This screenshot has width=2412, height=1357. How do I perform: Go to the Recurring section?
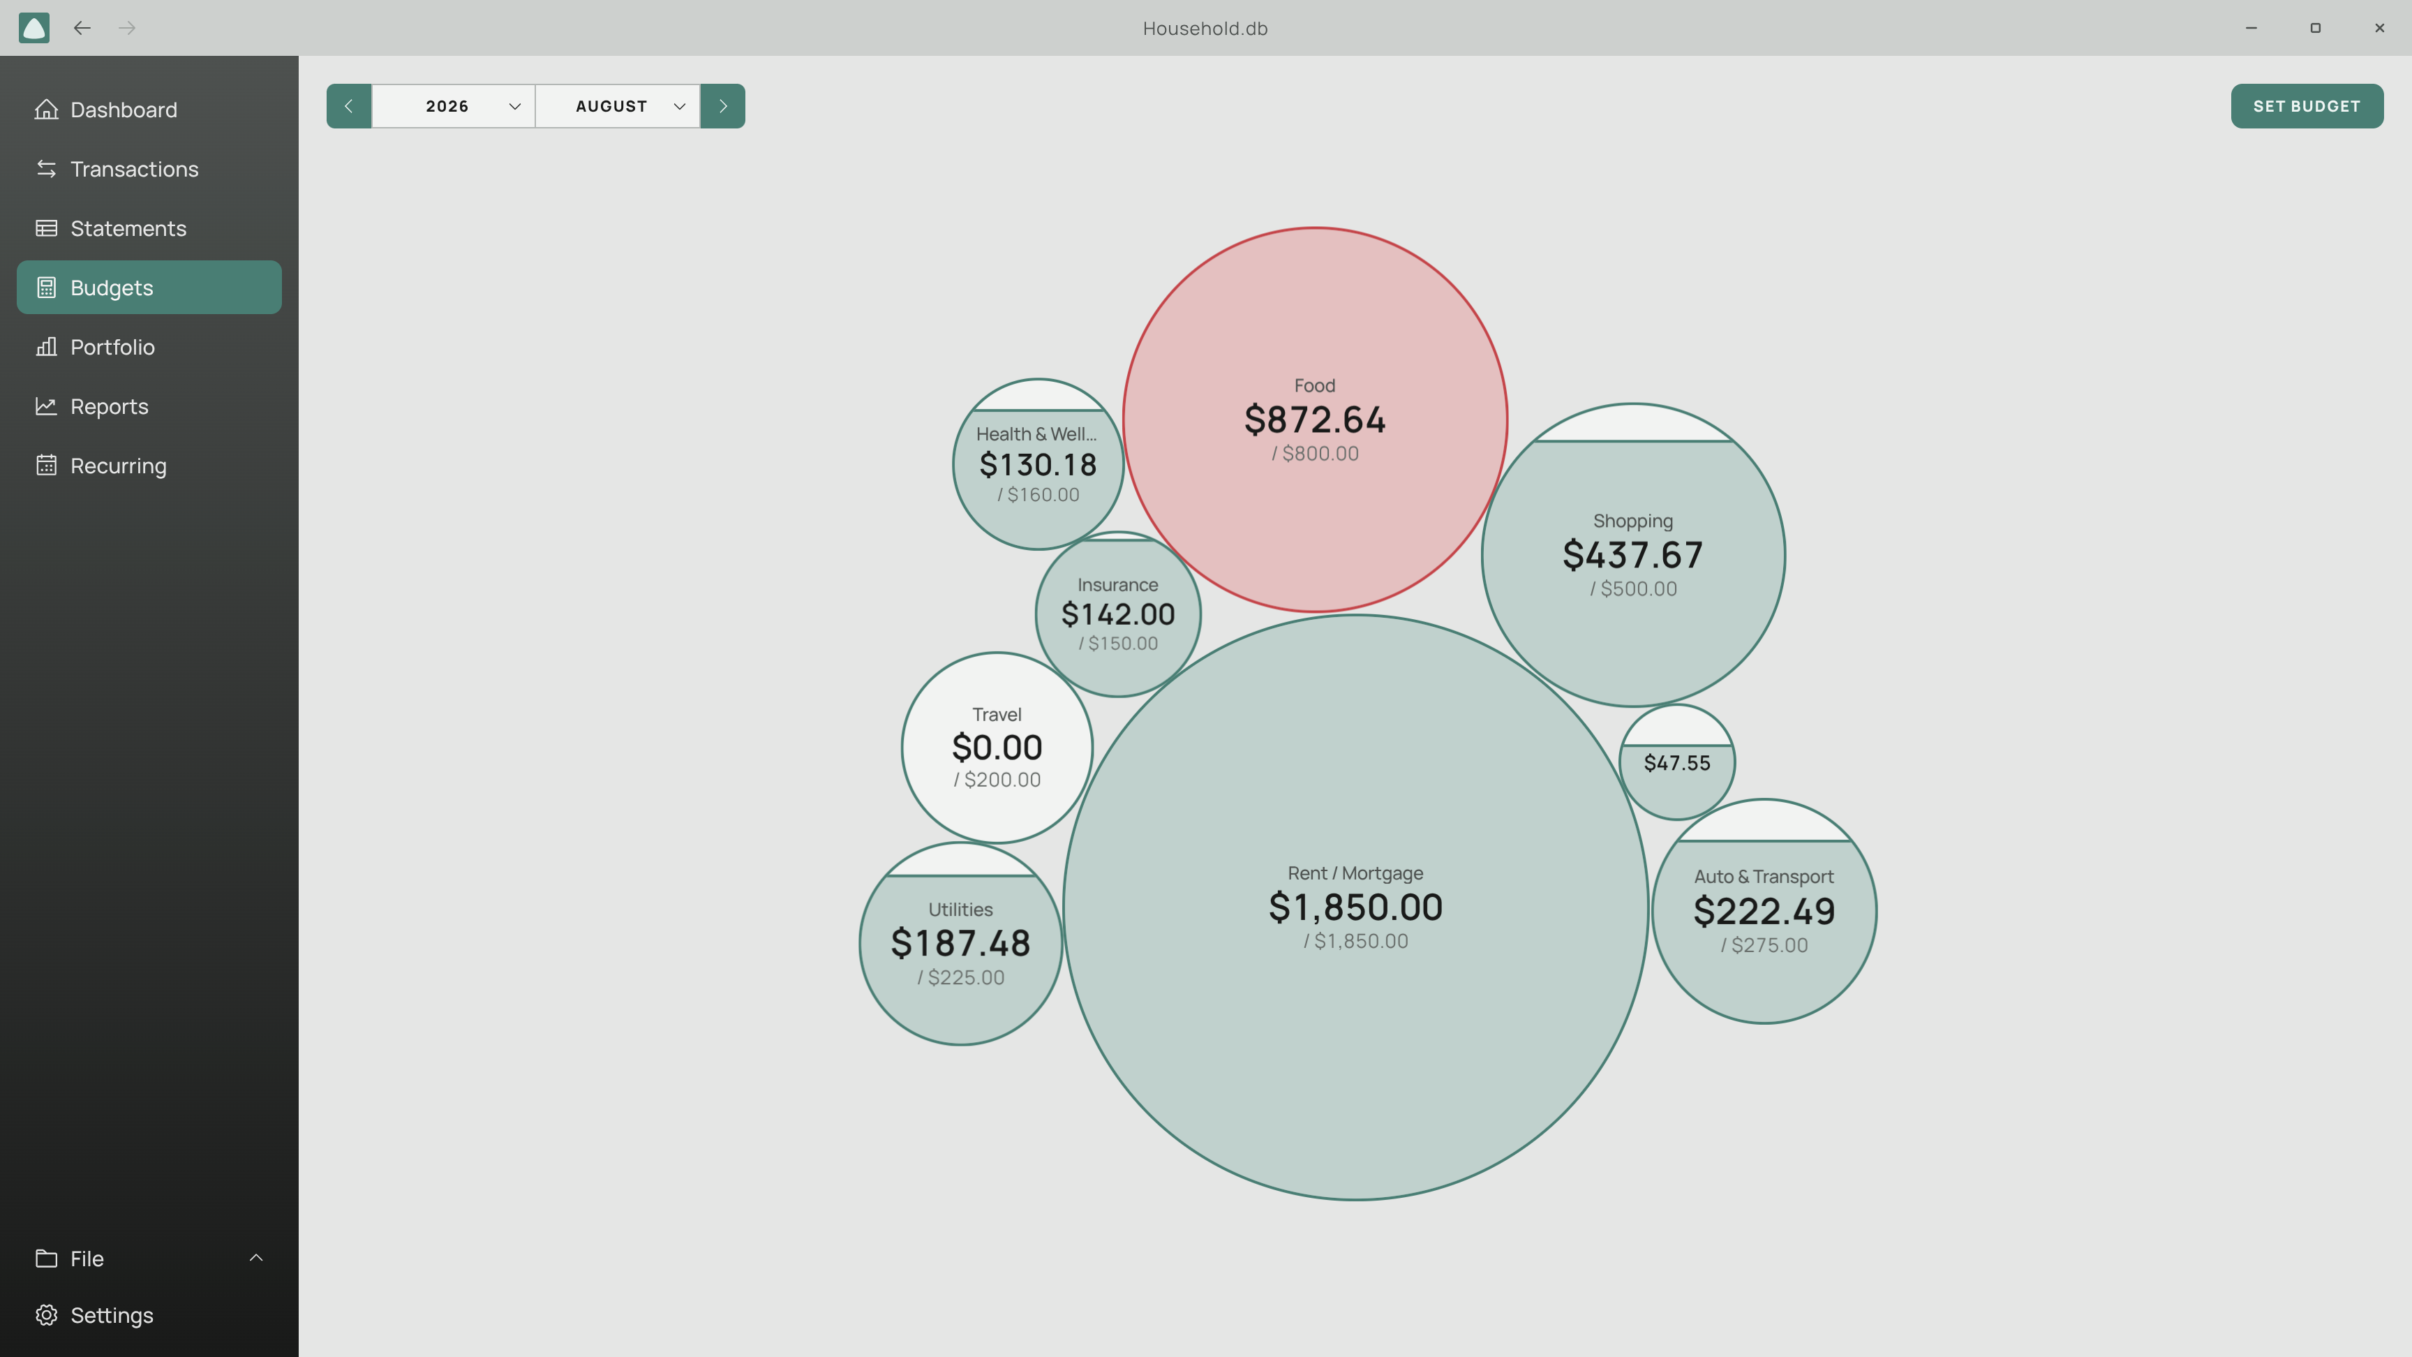tap(150, 466)
